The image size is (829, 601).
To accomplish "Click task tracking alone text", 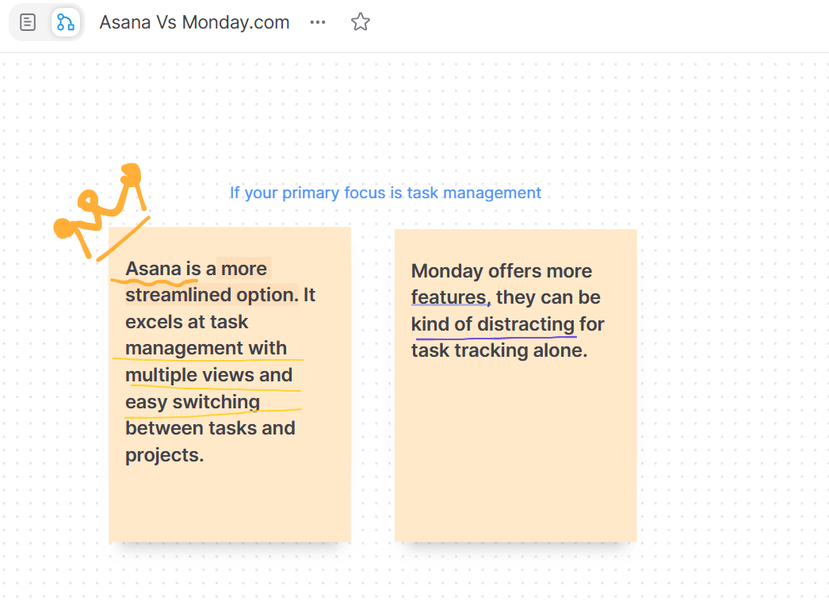I will 499,350.
